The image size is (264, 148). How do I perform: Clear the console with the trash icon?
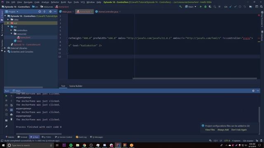tap(12, 119)
